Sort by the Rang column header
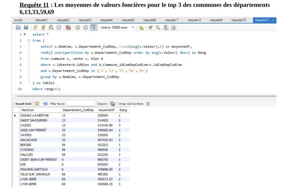This screenshot has height=189, width=291. click(124, 110)
